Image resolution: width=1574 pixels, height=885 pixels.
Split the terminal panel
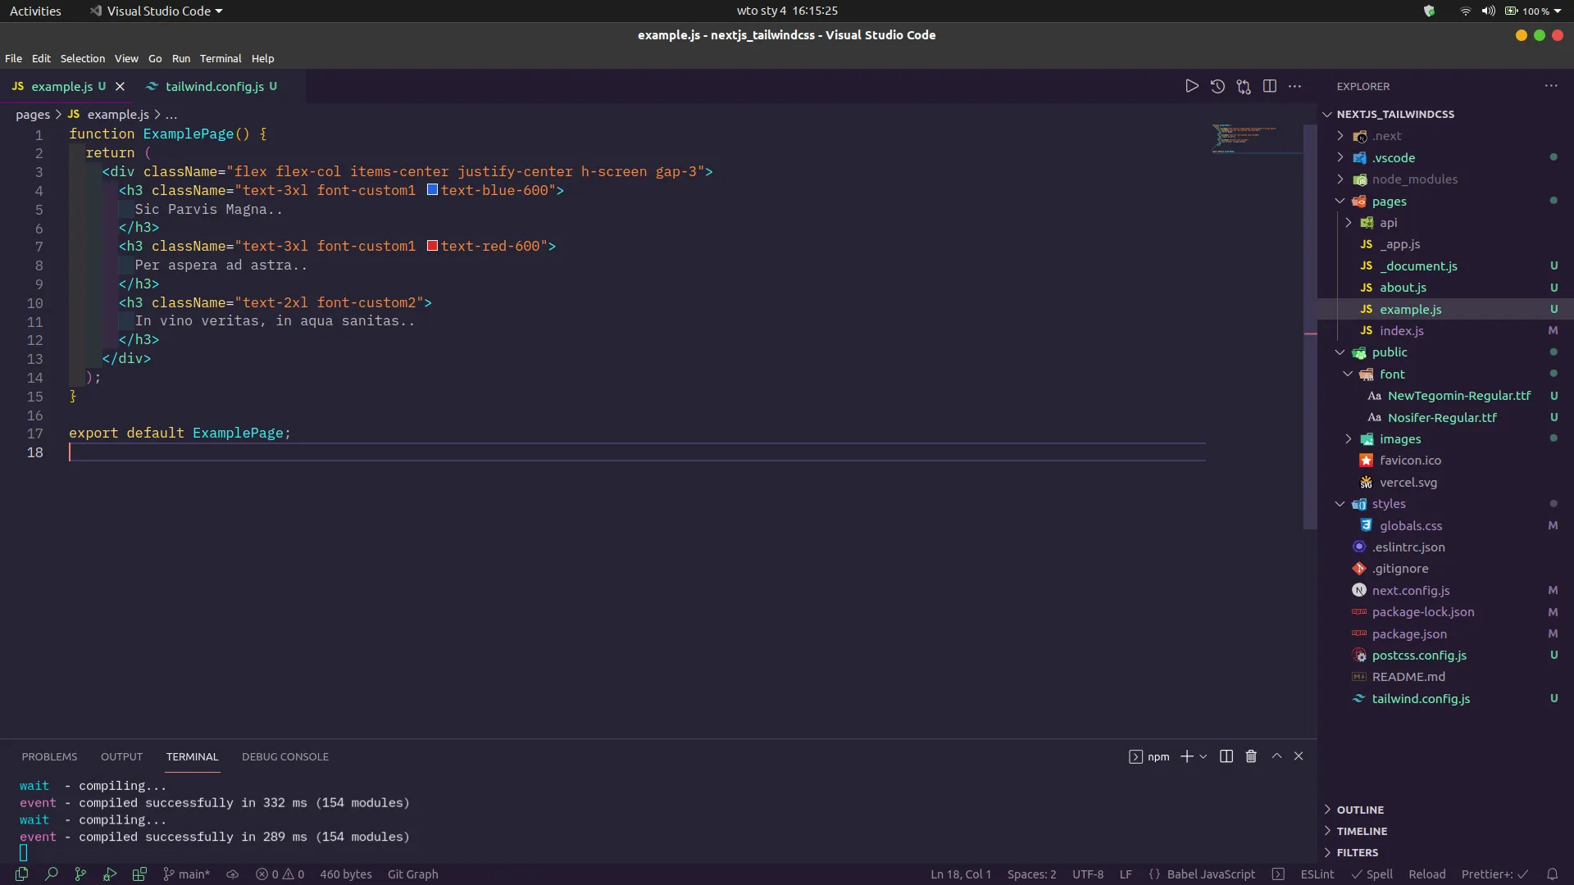coord(1226,756)
